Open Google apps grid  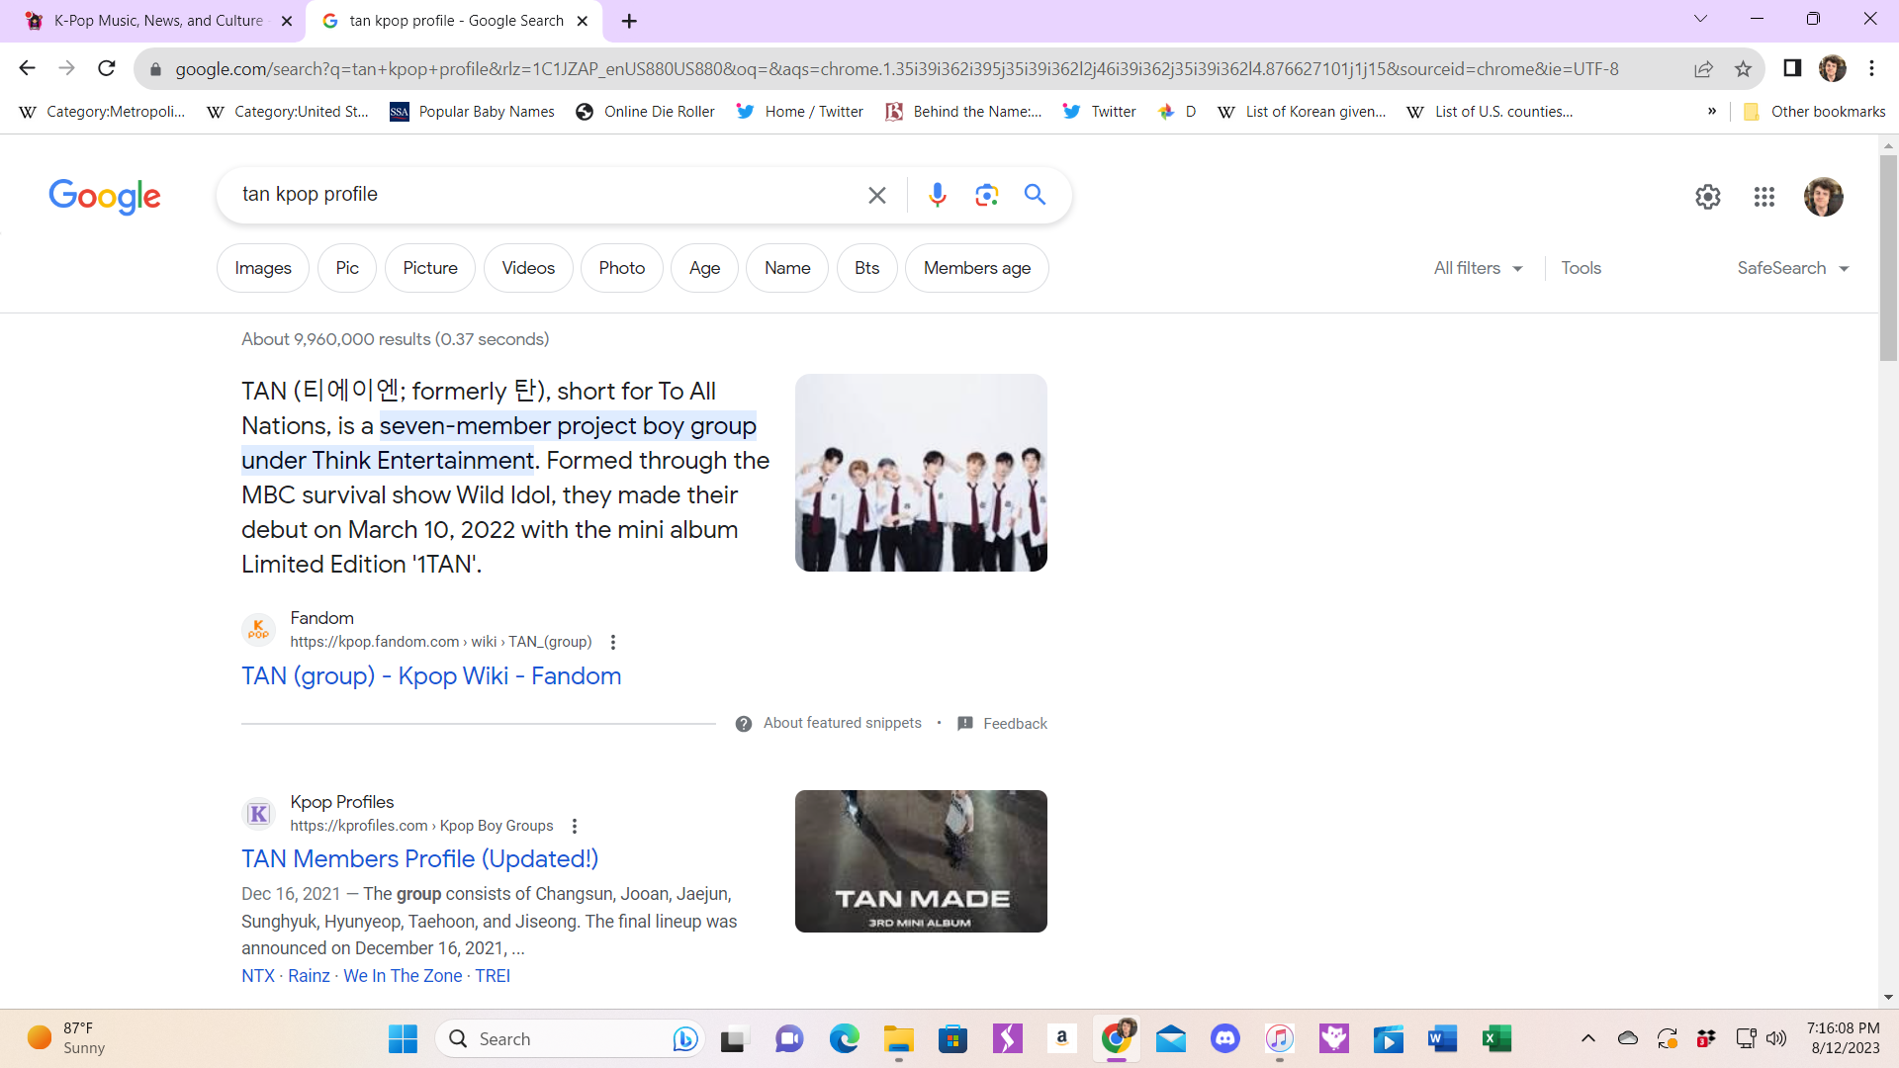(x=1764, y=197)
